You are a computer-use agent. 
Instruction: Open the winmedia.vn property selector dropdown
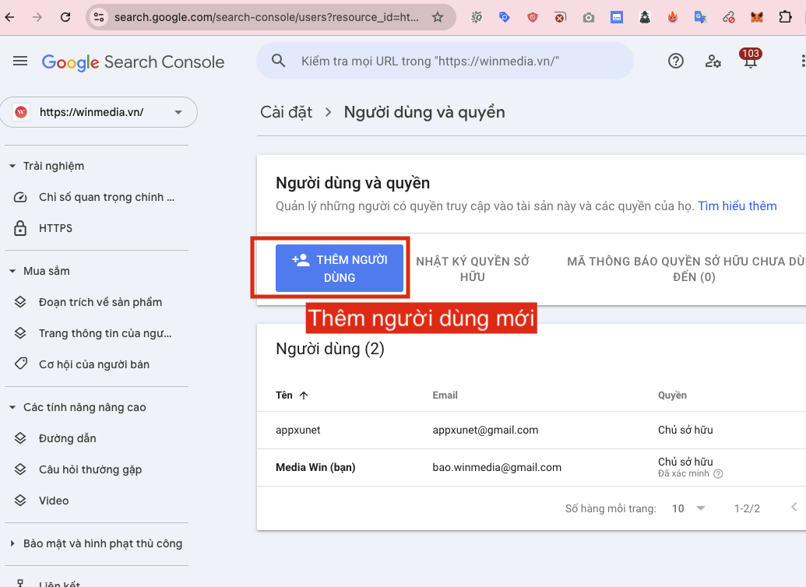(x=99, y=112)
